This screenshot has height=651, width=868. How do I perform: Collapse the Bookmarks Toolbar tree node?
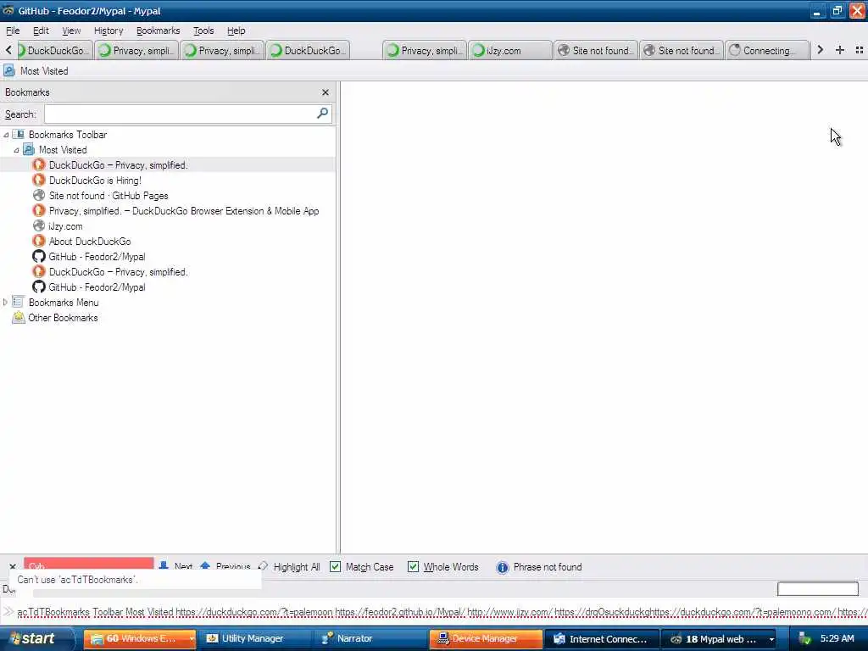(6, 135)
